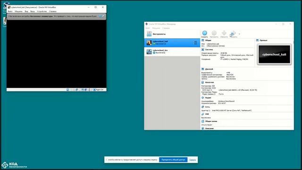Click the Сбросить arrow icon in Manager toolbar
This screenshot has width=302, height=170.
pyautogui.click(x=224, y=33)
